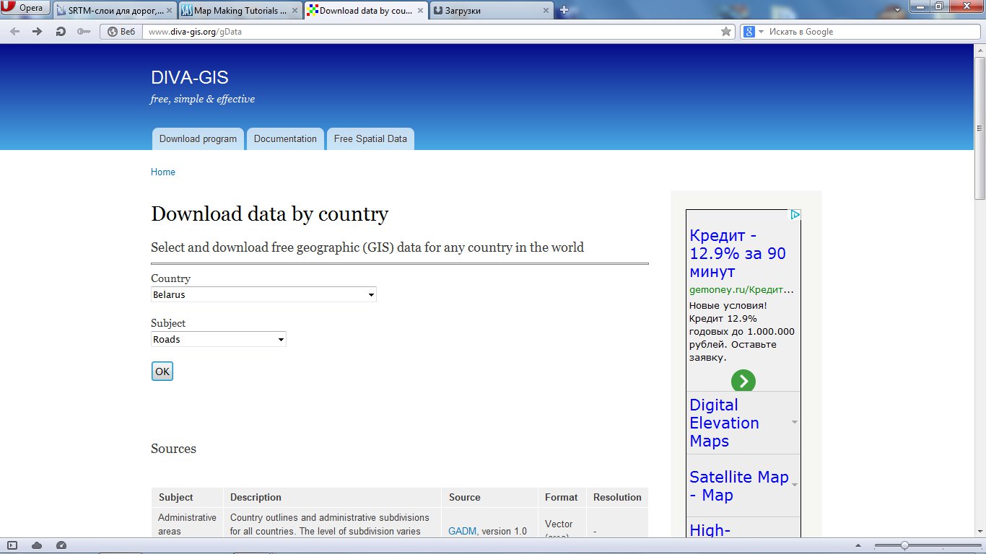The height and width of the screenshot is (554, 986).
Task: Open the Free Spatial Data tab
Action: pos(370,139)
